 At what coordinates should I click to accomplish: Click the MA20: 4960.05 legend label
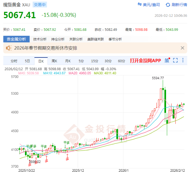pyautogui.click(x=80, y=73)
